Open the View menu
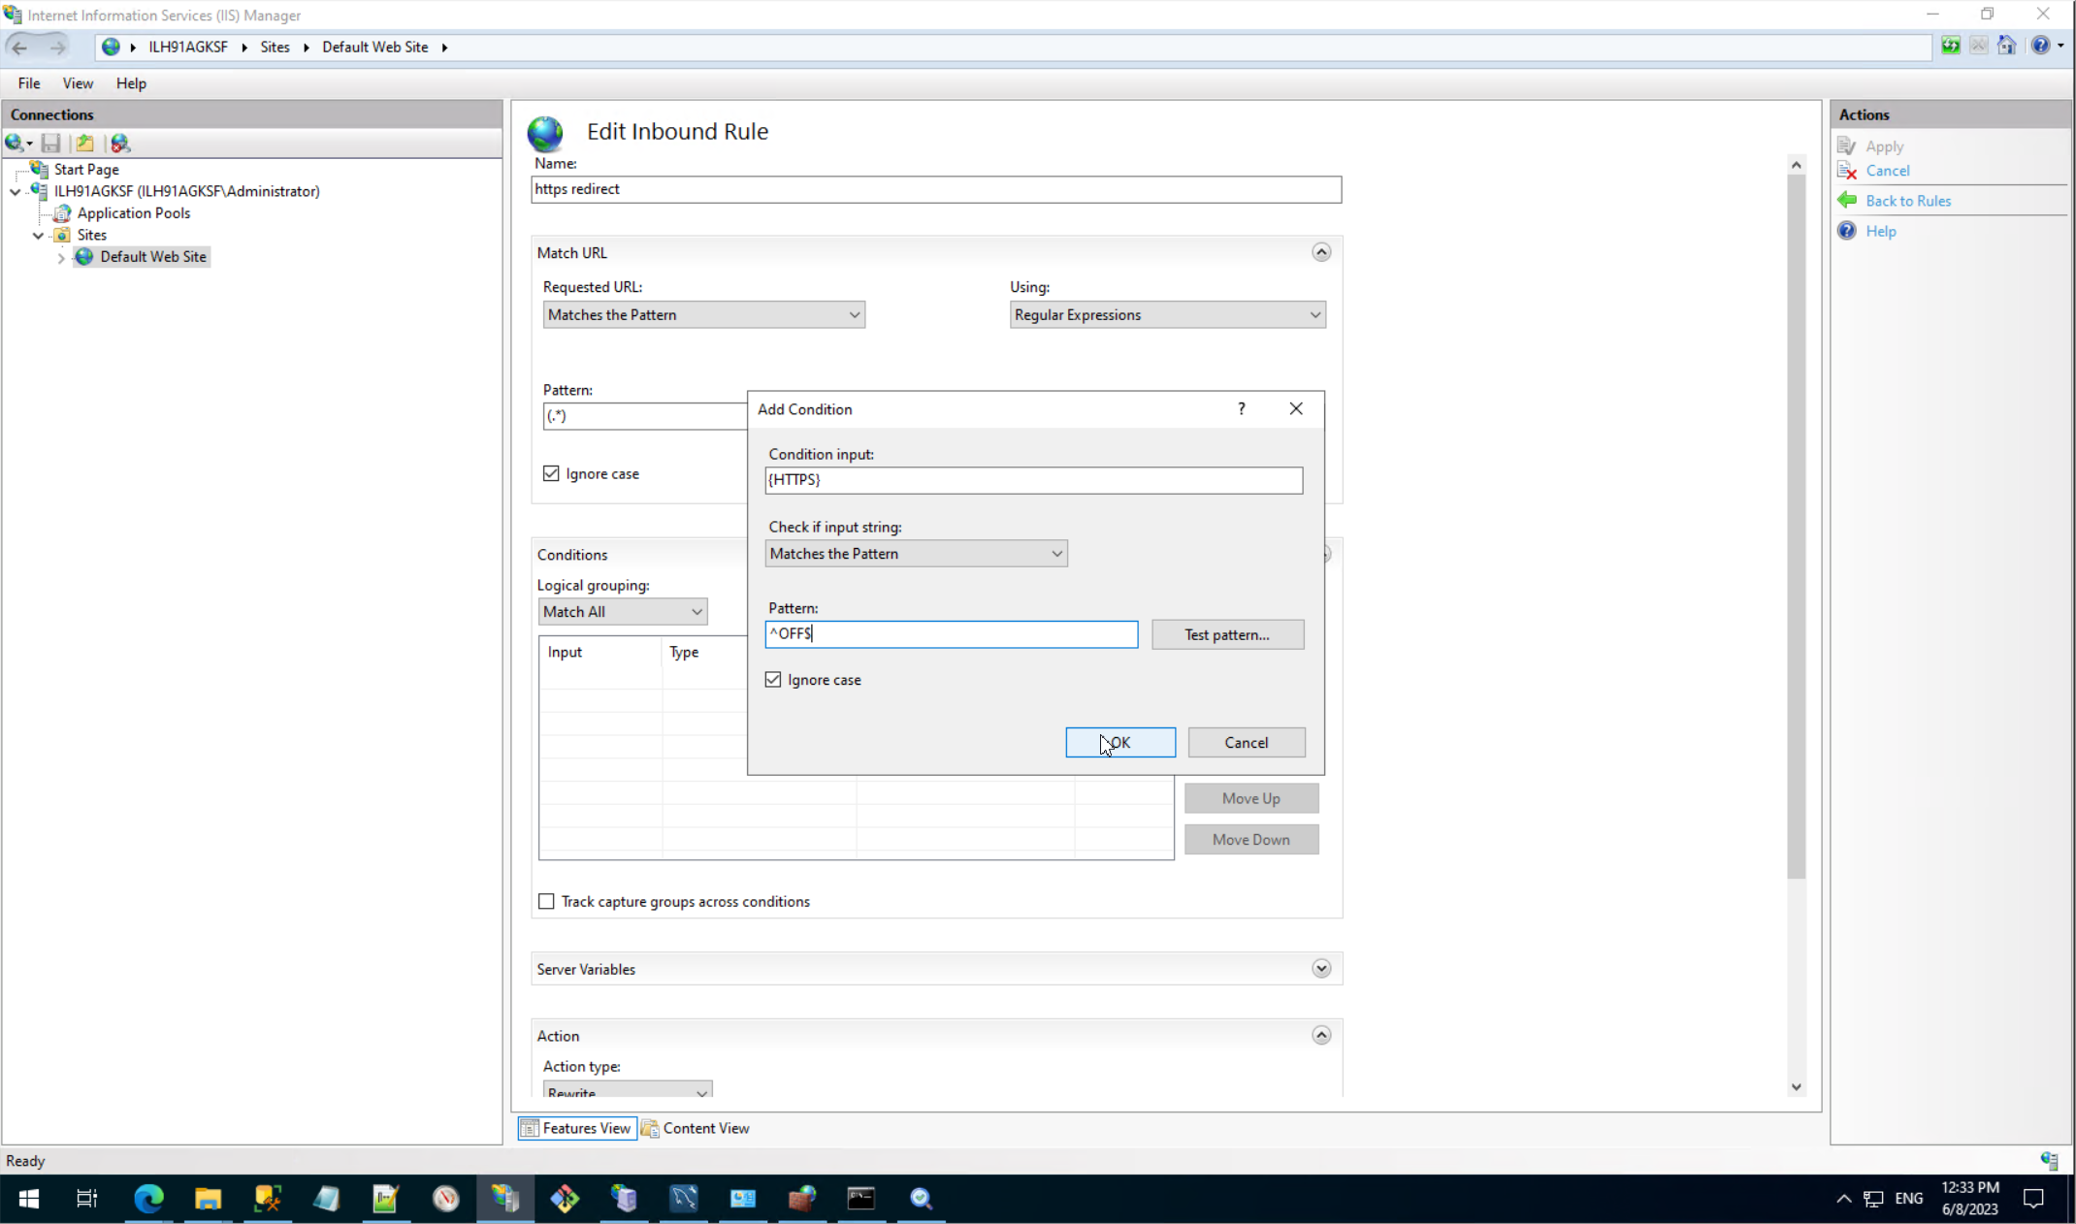Viewport: 2076px width, 1224px height. click(78, 83)
